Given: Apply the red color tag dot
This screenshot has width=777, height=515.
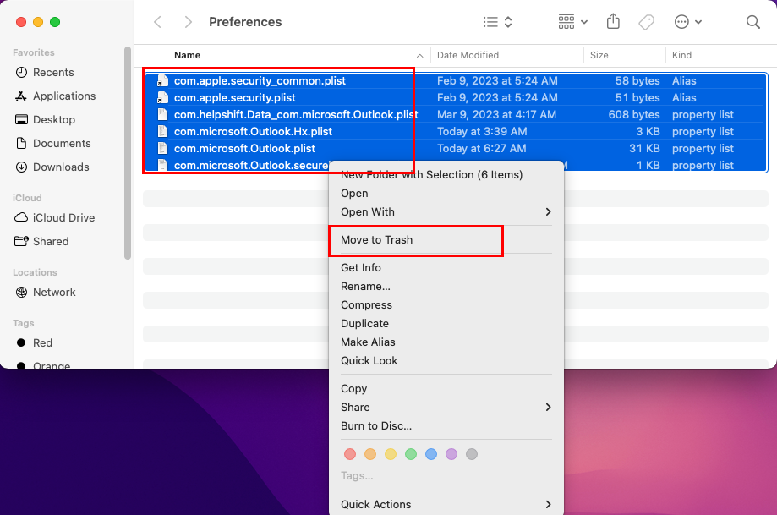Looking at the screenshot, I should [350, 454].
